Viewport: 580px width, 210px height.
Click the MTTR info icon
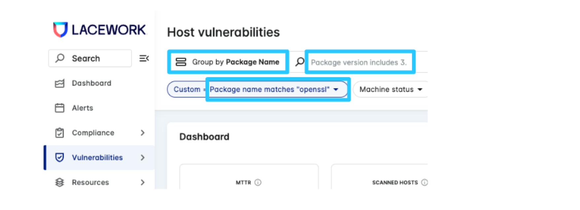pos(258,182)
